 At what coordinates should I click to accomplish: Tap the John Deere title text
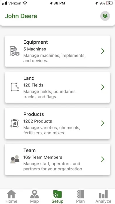point(21,16)
